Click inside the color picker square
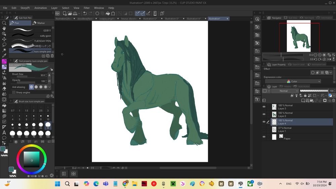Viewport: 336px width, 189px height. 32,159
